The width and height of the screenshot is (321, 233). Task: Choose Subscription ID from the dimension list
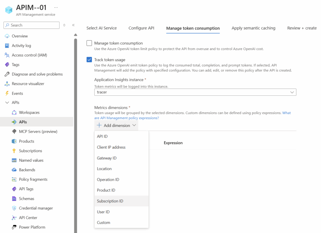[110, 201]
